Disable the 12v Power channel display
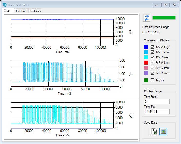Image resolution: width=181 pixels, height=144 pixels. (152, 57)
